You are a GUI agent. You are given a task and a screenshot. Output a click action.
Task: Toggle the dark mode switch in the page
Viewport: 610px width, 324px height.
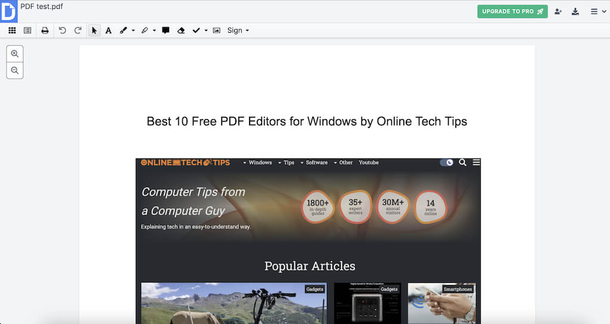tap(447, 163)
